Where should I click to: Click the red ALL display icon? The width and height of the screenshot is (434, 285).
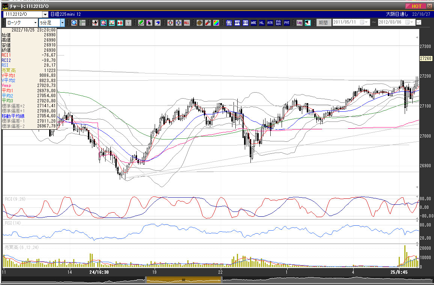coord(187,22)
